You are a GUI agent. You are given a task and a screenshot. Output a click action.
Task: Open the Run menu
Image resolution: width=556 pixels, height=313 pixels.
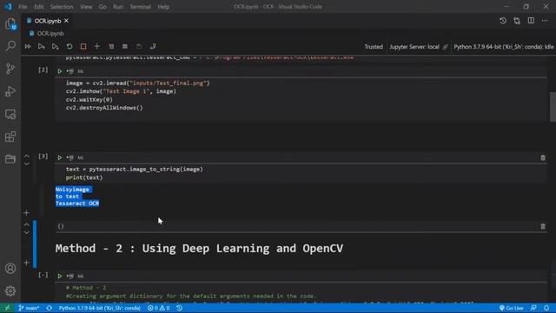(118, 7)
